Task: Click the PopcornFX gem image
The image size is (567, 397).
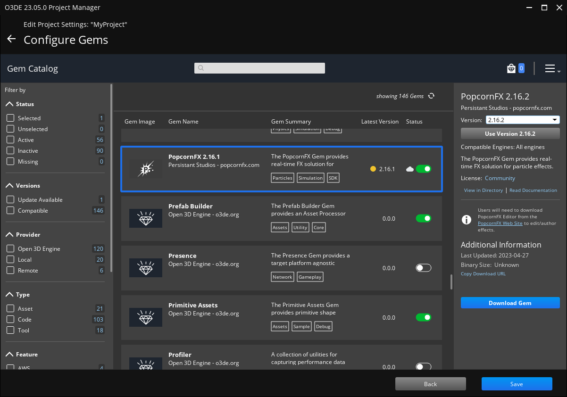Action: tap(145, 169)
